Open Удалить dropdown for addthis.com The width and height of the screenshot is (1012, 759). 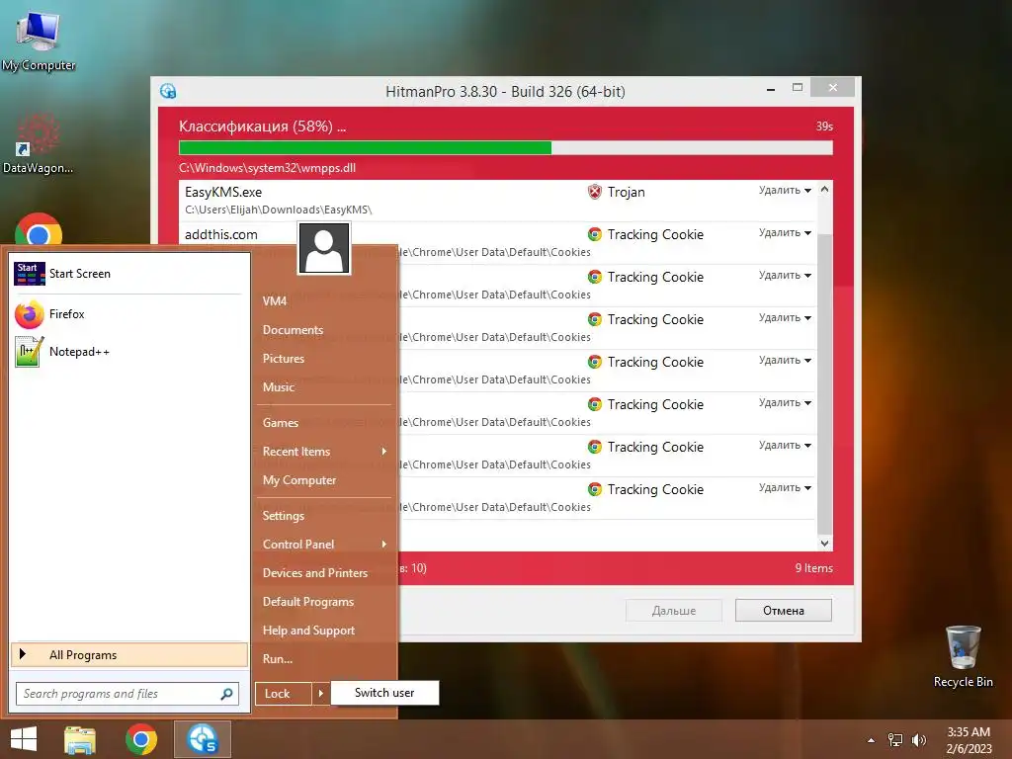point(785,233)
